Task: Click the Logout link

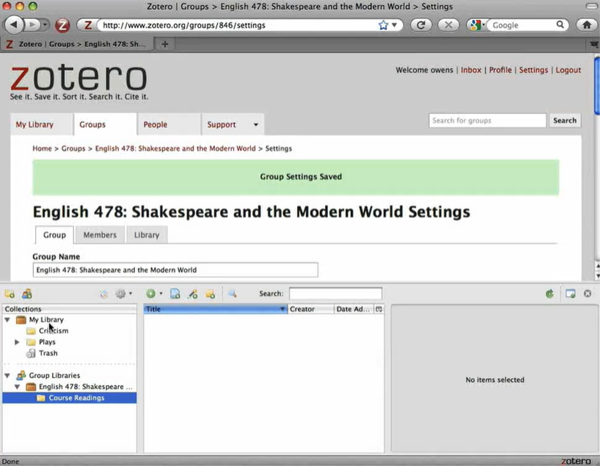Action: tap(568, 70)
